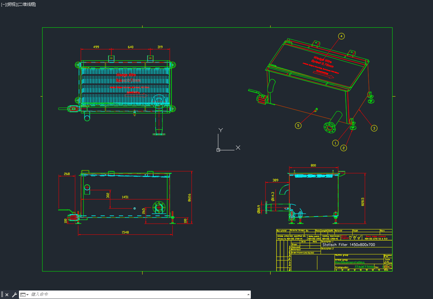This screenshot has width=433, height=299.
Task: Open the [-] viewport controls menu
Action: tap(4, 4)
